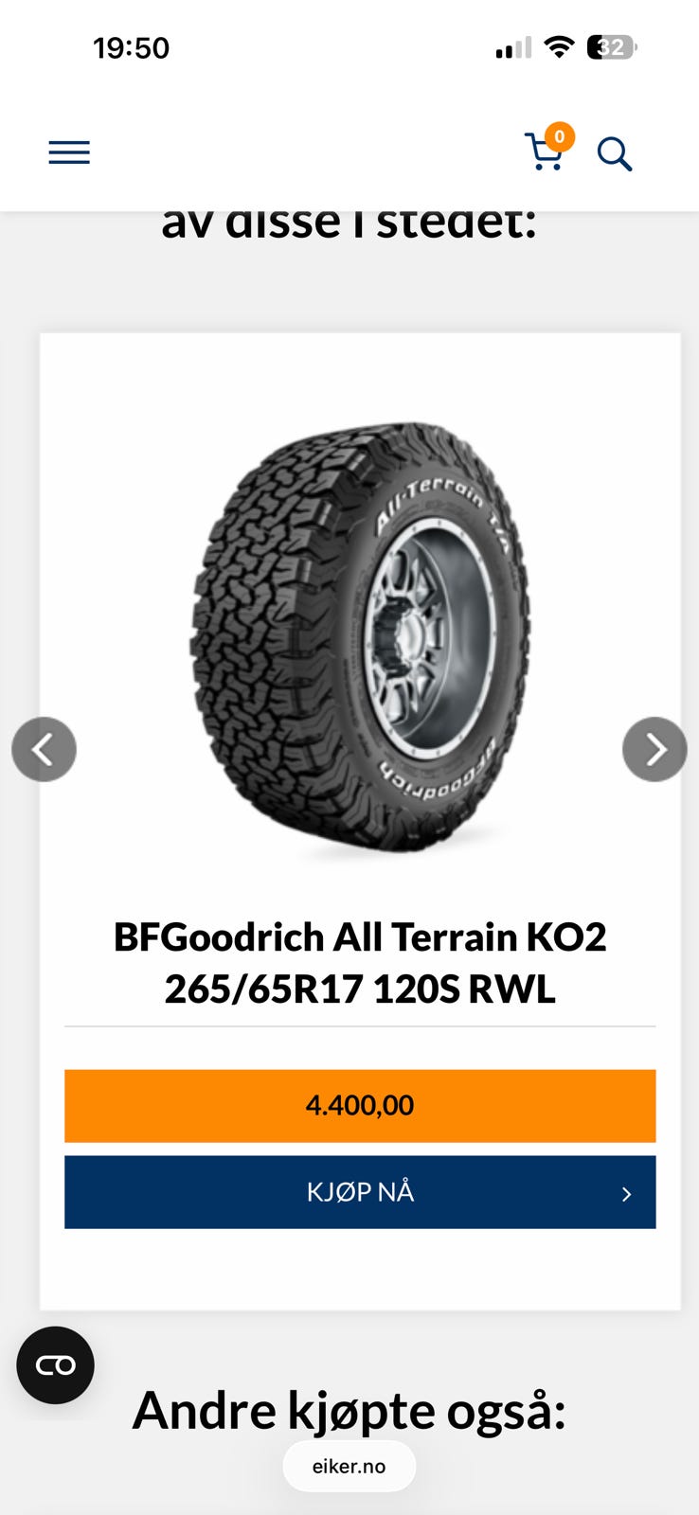Tap the 265/65R17 120S RWL size text
699x1515 pixels.
pos(360,989)
